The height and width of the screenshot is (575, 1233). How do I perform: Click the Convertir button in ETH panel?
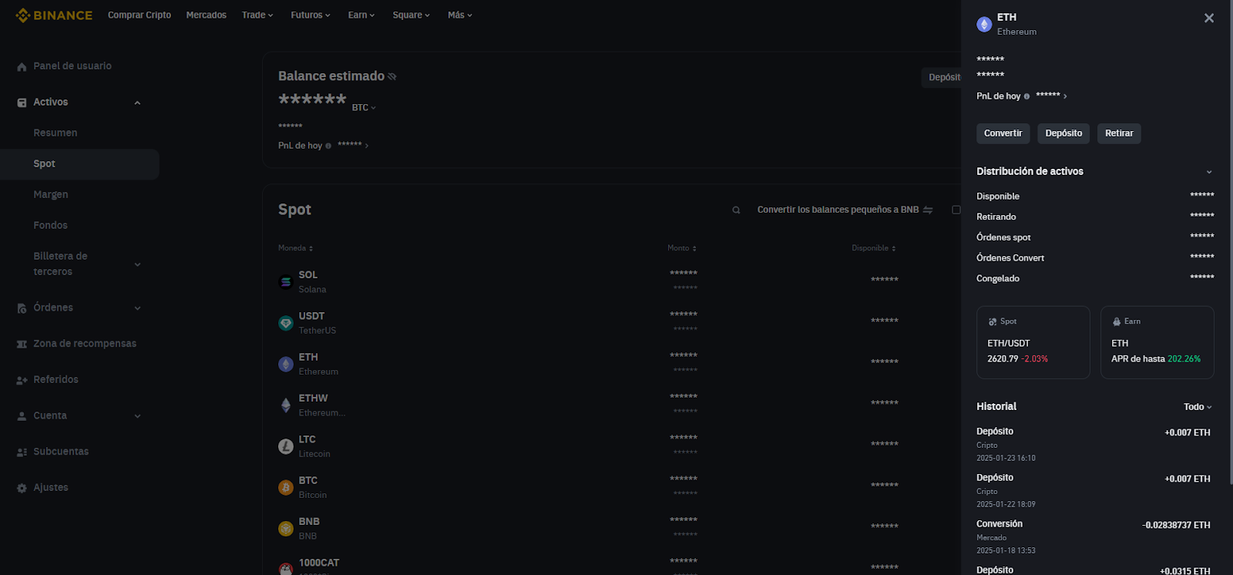pos(1003,133)
